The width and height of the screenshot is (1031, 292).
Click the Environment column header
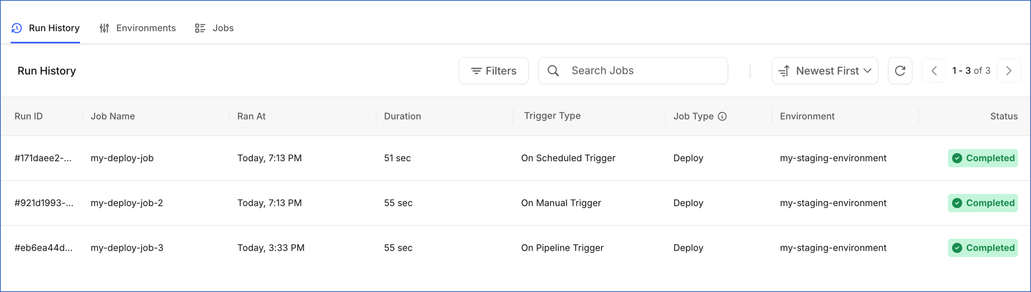[x=807, y=116]
